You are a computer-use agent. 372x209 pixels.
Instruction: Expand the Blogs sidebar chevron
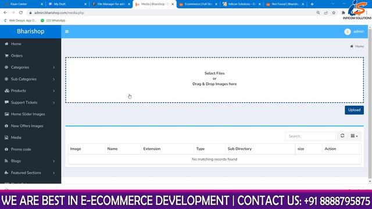(x=54, y=161)
